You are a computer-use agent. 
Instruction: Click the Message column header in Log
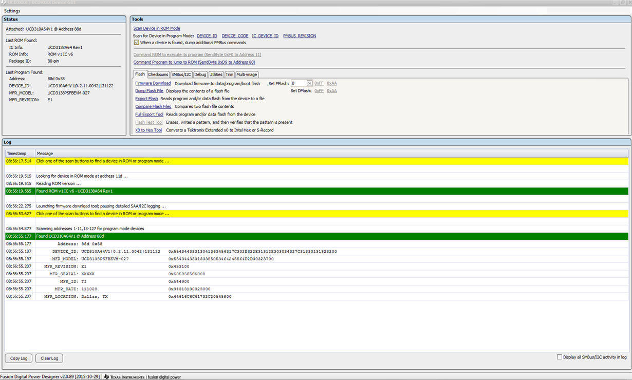331,154
